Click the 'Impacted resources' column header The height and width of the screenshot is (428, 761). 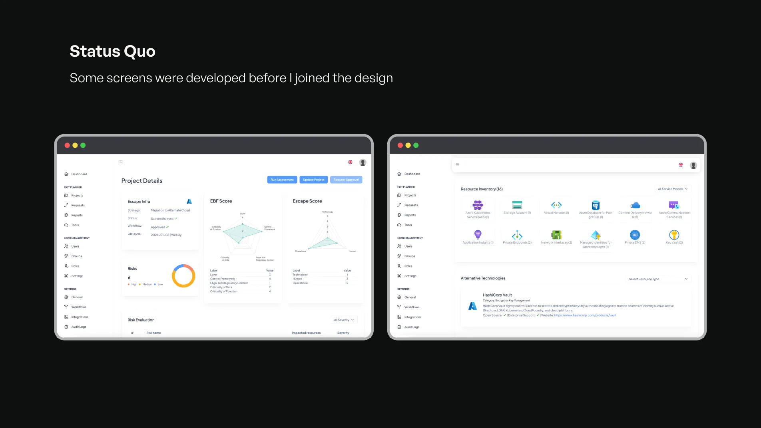306,333
